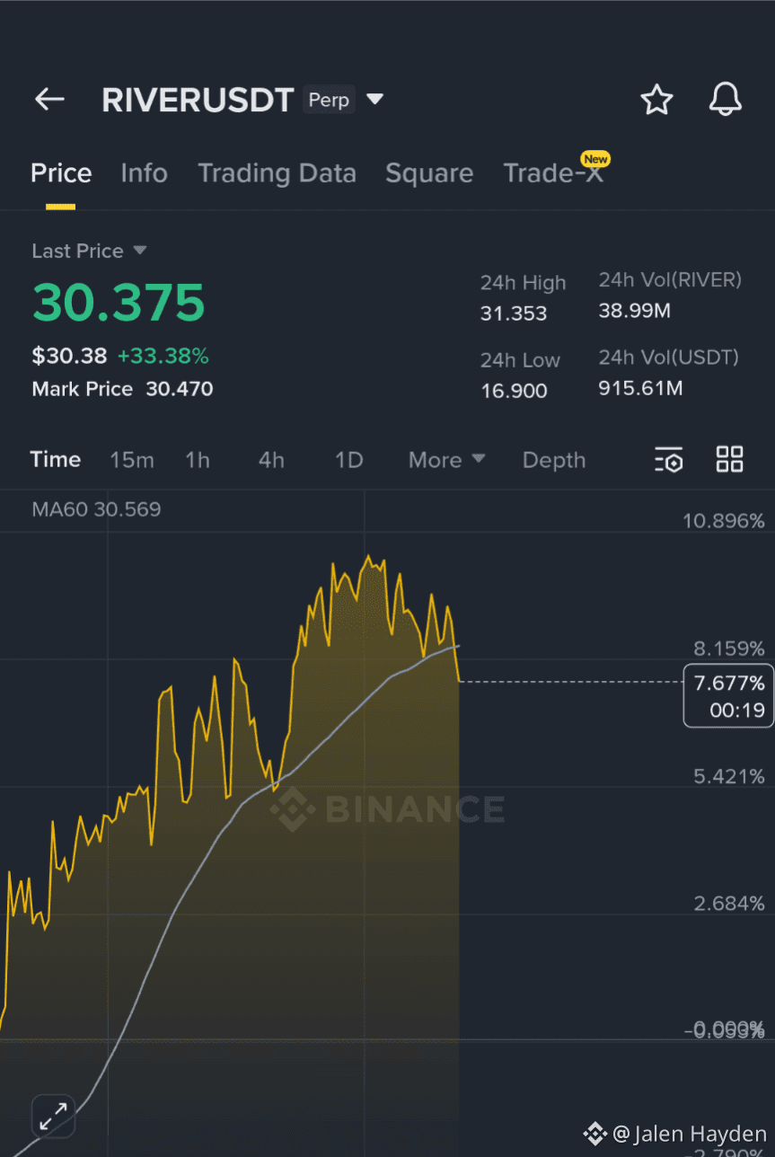This screenshot has height=1157, width=775.
Task: Tap the 24h Vol(USDT) value 915.61M
Action: (640, 388)
